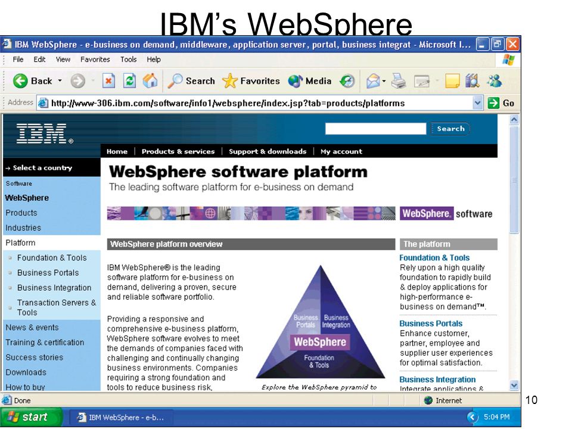The height and width of the screenshot is (429, 572).
Task: Open the Success stories sidebar link
Action: point(35,357)
